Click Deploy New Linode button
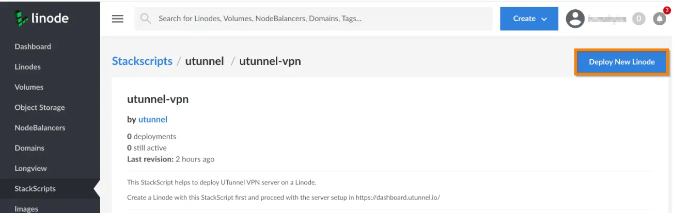This screenshot has width=674, height=213. 622,62
